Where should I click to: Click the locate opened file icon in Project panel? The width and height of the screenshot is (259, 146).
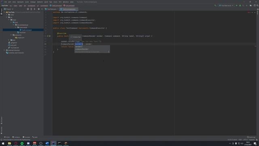coord(28,9)
